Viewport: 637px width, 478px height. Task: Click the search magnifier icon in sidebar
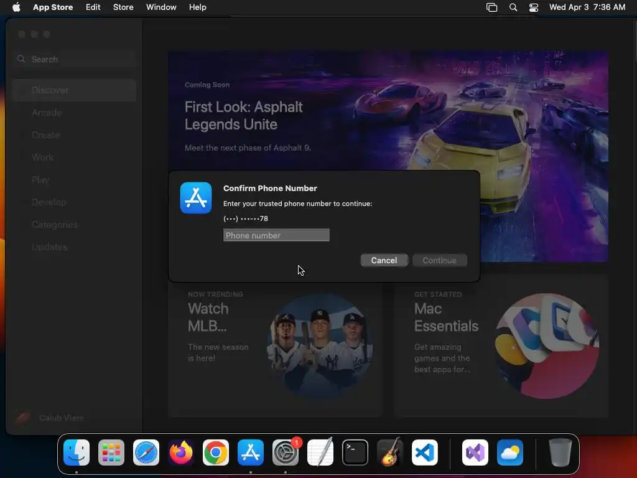coord(21,59)
